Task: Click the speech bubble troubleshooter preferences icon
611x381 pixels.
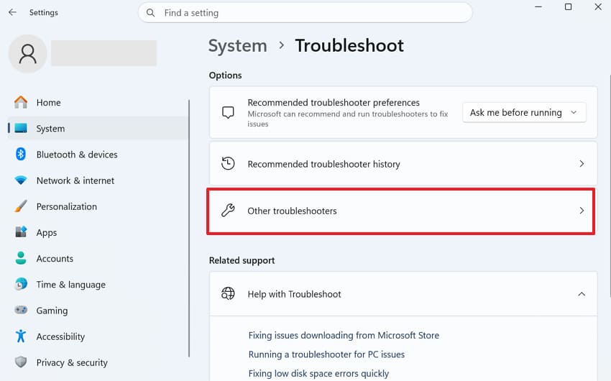Action: click(228, 113)
